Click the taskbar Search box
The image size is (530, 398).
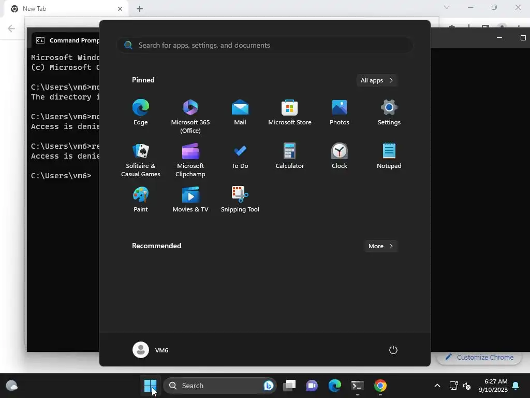coord(219,386)
